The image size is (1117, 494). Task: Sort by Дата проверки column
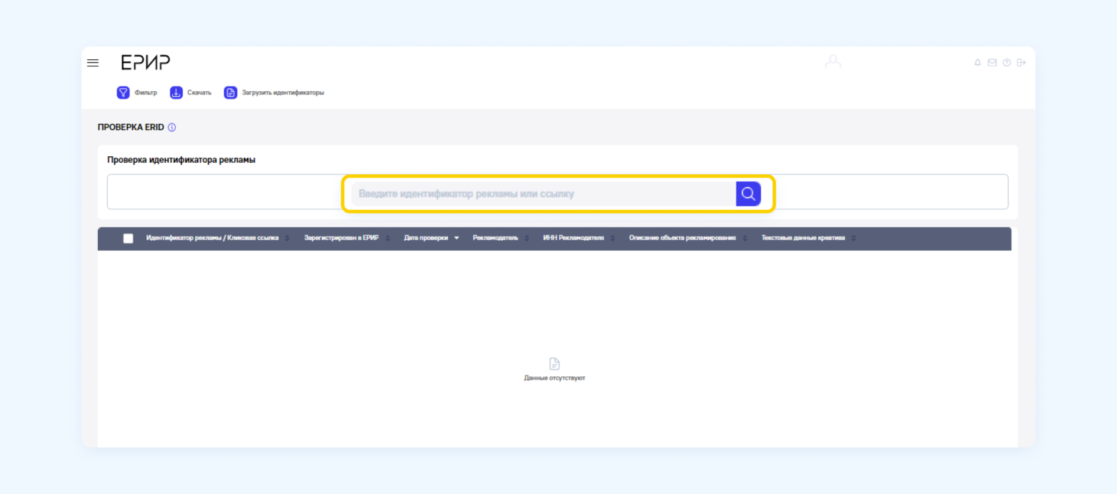pyautogui.click(x=432, y=238)
